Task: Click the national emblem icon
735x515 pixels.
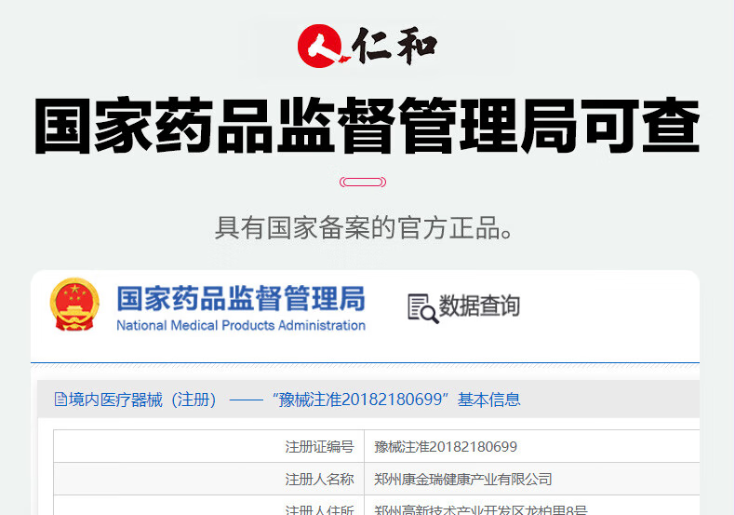Action: point(74,304)
